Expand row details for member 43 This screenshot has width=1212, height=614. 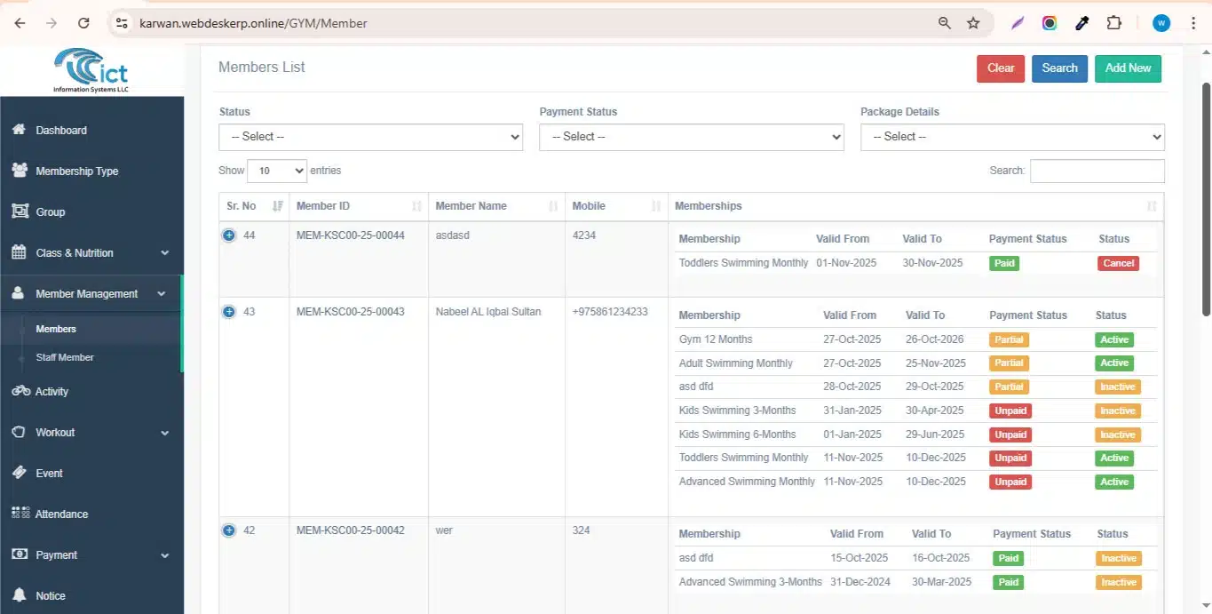[x=229, y=312]
